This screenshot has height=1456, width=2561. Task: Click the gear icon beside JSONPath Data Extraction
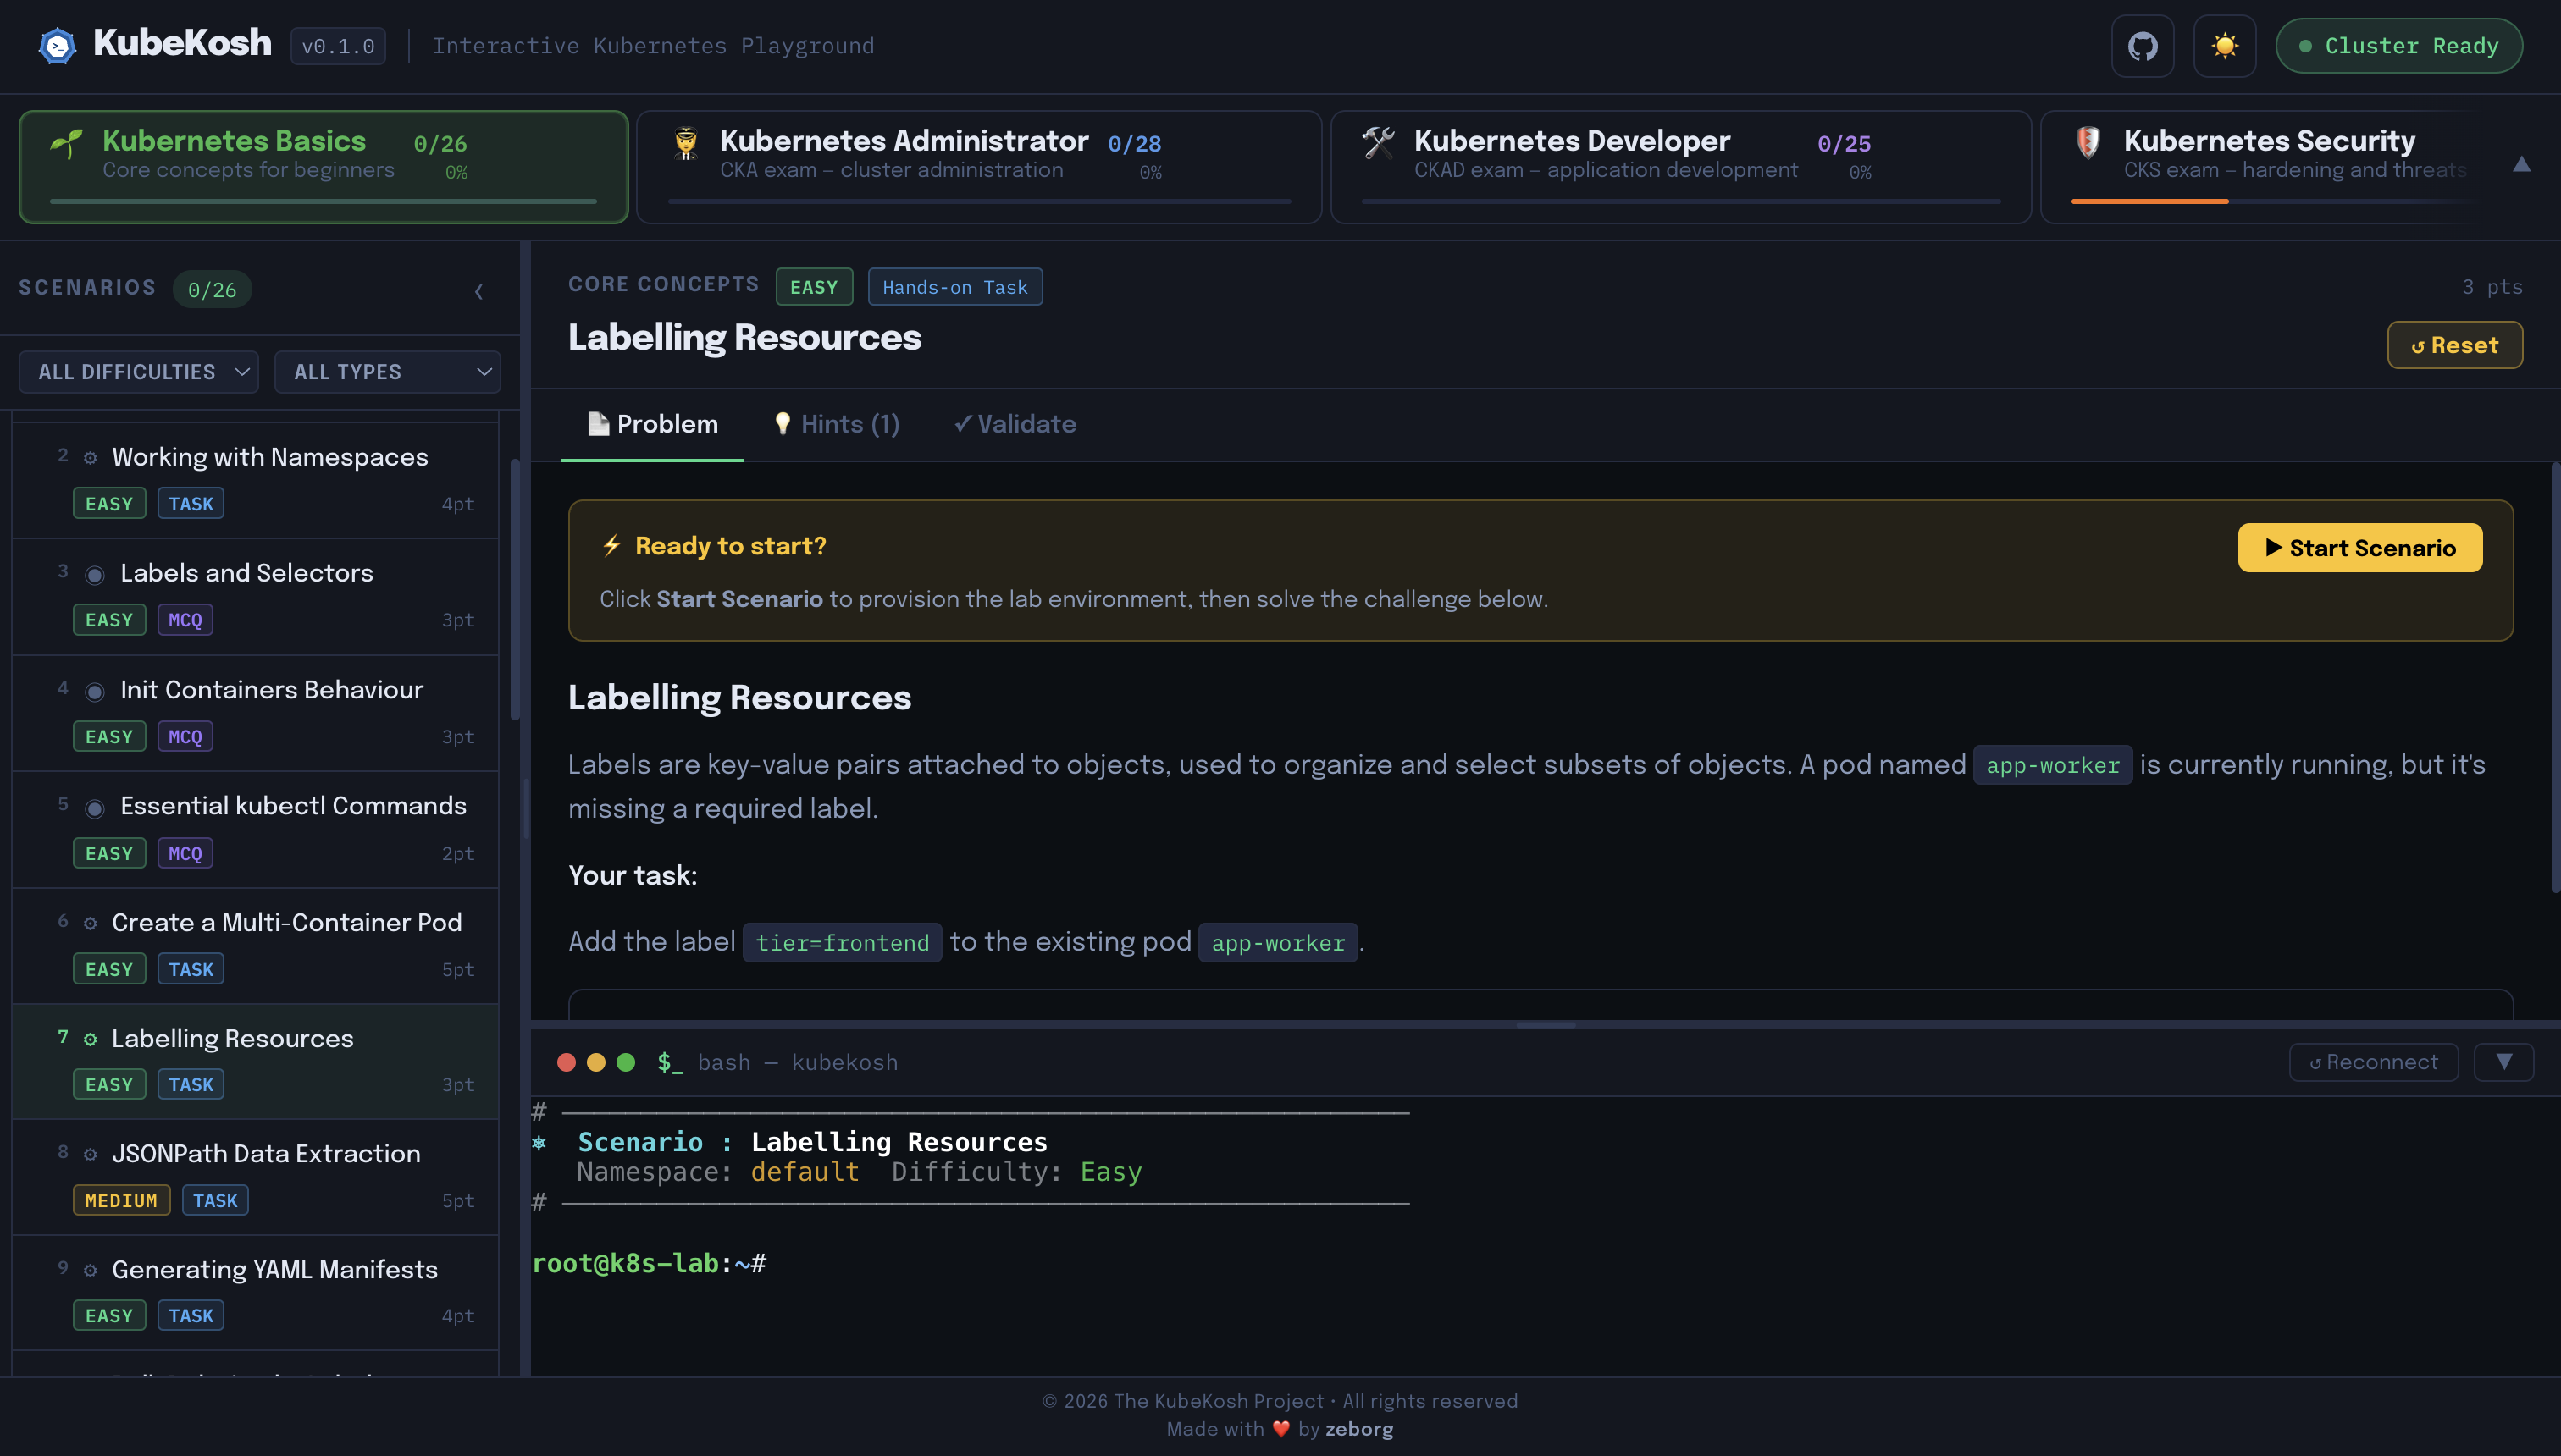90,1154
